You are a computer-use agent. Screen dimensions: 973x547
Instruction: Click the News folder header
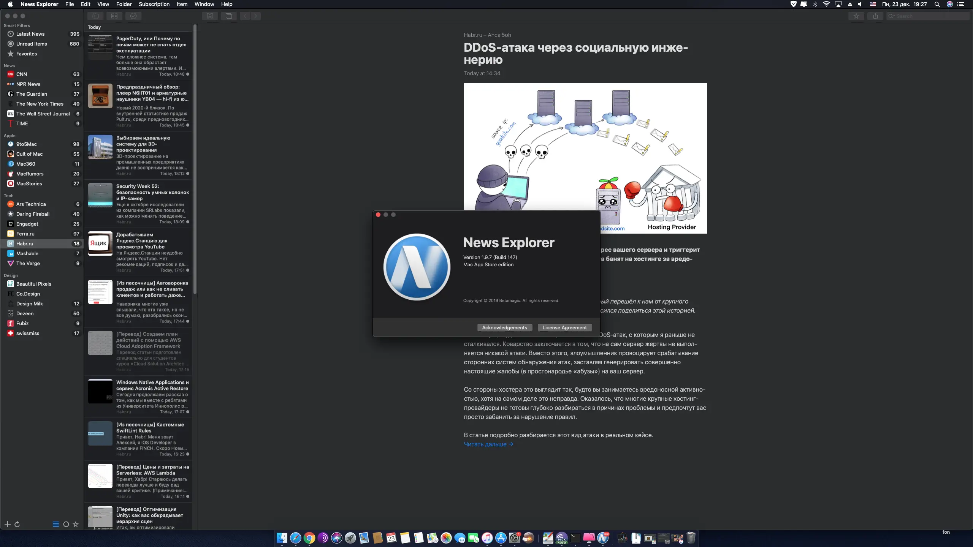pos(9,66)
